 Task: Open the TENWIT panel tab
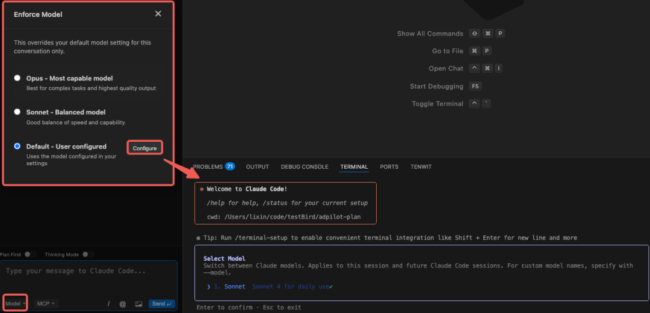pyautogui.click(x=421, y=166)
